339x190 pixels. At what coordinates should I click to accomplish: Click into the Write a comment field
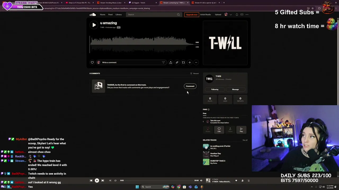pos(132,63)
